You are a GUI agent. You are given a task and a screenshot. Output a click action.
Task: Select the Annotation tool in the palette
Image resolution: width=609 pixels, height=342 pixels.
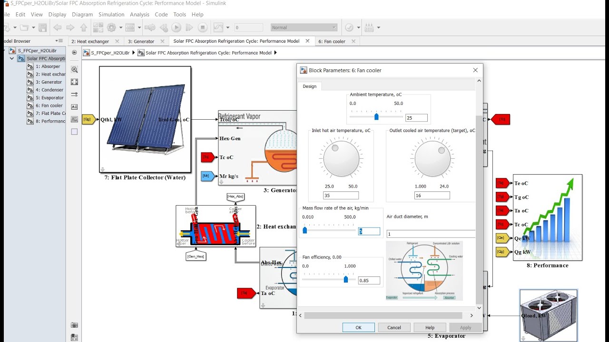(74, 107)
